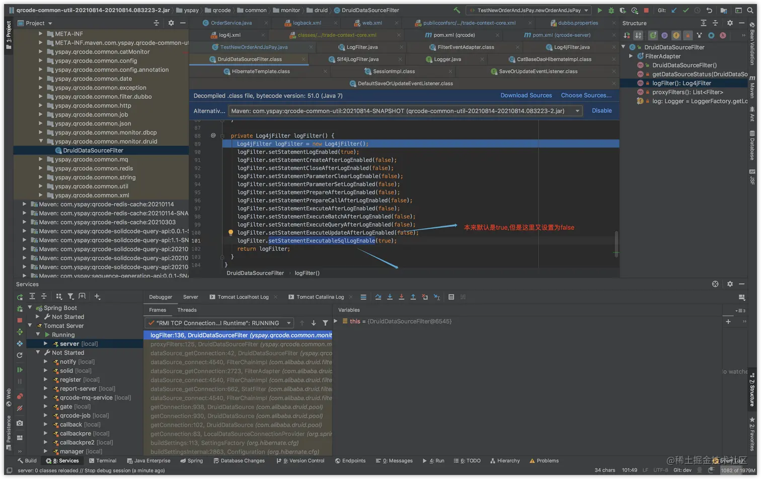Click the memory indicator 1082 of 1979M

737,470
